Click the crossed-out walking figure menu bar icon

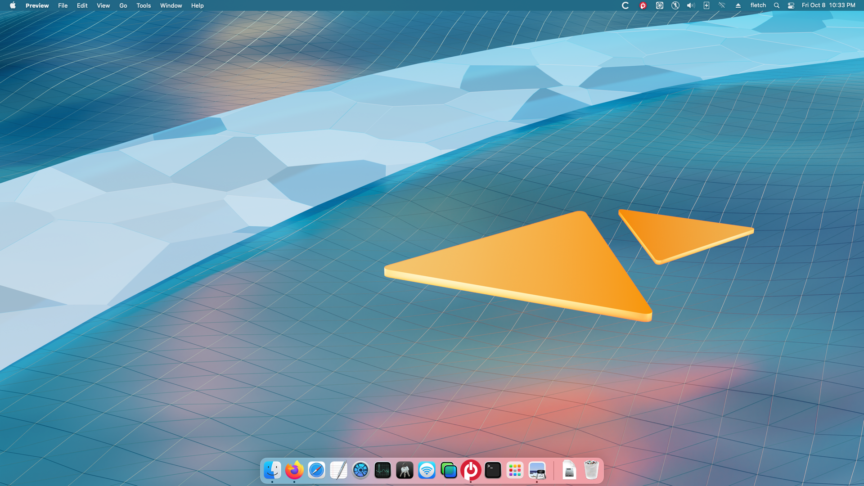pos(675,5)
